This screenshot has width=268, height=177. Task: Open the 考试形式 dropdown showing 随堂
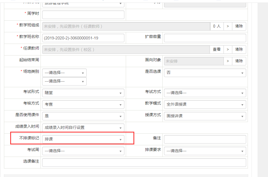(x=83, y=93)
